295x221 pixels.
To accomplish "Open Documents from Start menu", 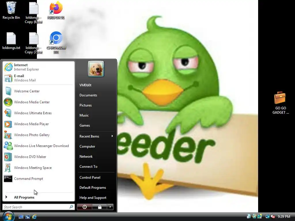I will pos(96,95).
